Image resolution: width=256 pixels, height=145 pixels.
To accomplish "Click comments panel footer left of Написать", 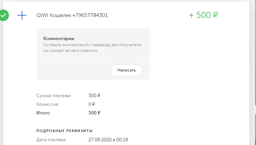I will (72, 70).
